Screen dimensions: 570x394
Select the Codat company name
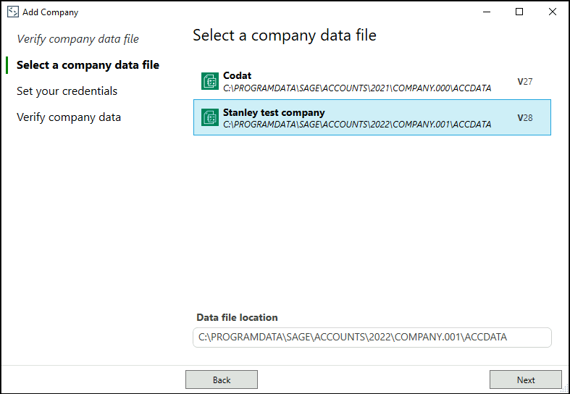point(237,76)
